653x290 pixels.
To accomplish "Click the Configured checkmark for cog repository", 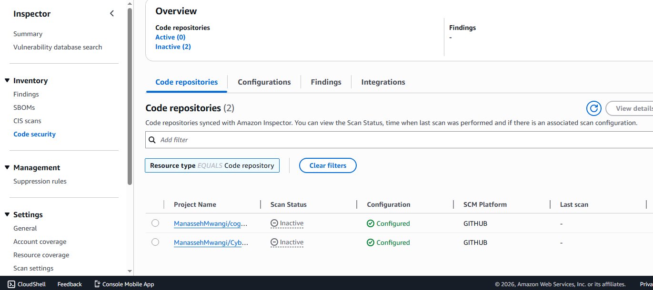I will click(x=371, y=223).
